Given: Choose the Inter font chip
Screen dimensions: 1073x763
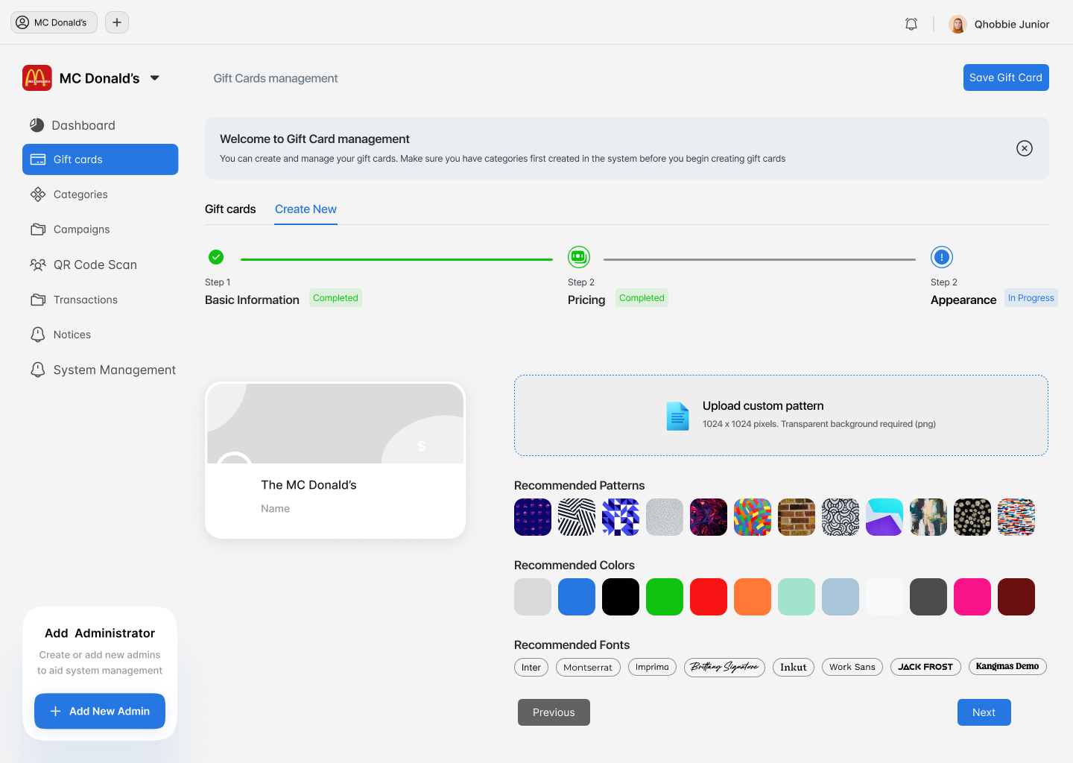Looking at the screenshot, I should [x=531, y=667].
